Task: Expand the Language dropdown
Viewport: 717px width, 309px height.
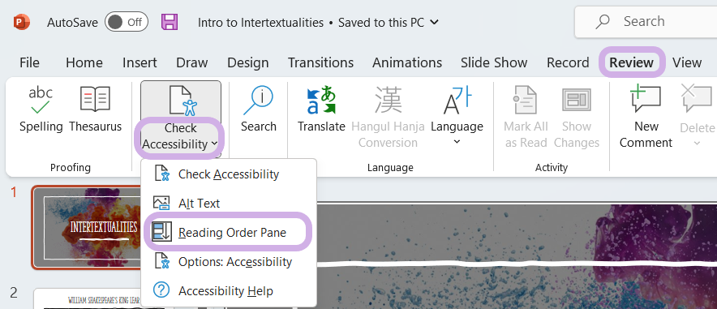Action: [457, 142]
